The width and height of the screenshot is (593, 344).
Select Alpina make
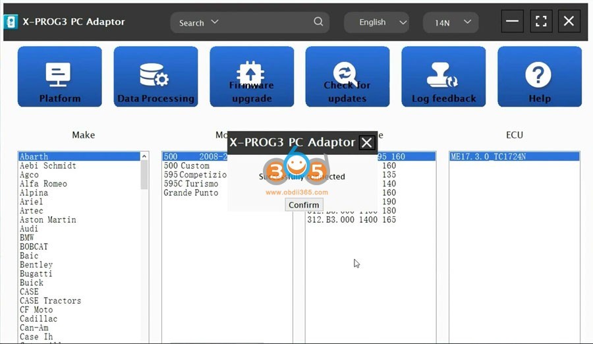(79, 192)
